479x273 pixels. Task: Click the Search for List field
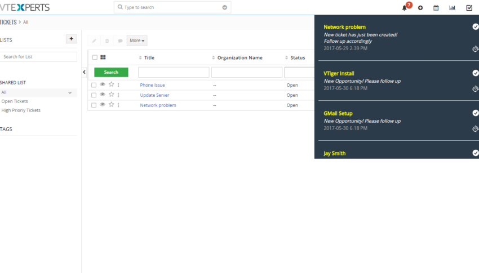[38, 57]
